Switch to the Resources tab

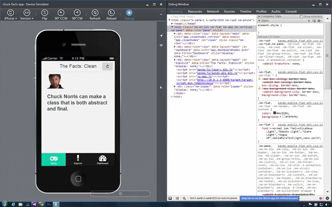(x=195, y=12)
